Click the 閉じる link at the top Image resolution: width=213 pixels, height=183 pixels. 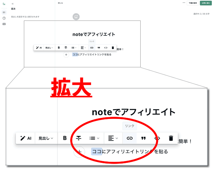click(60, 3)
